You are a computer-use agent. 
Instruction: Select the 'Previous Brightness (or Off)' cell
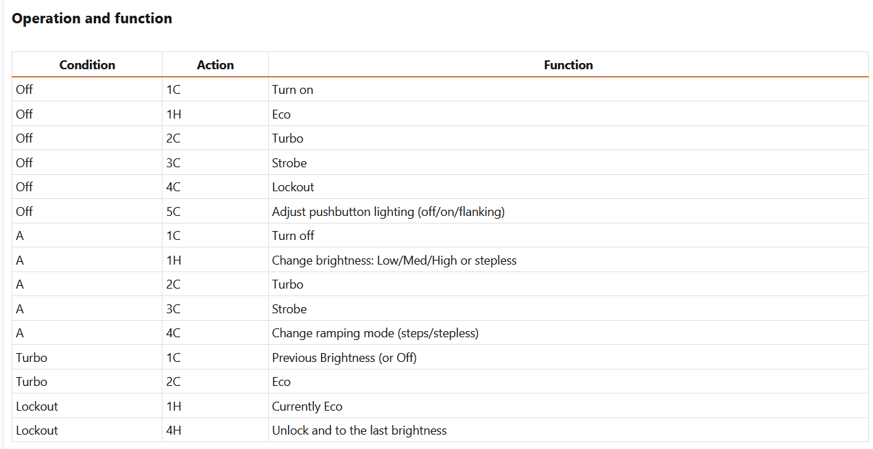click(569, 358)
